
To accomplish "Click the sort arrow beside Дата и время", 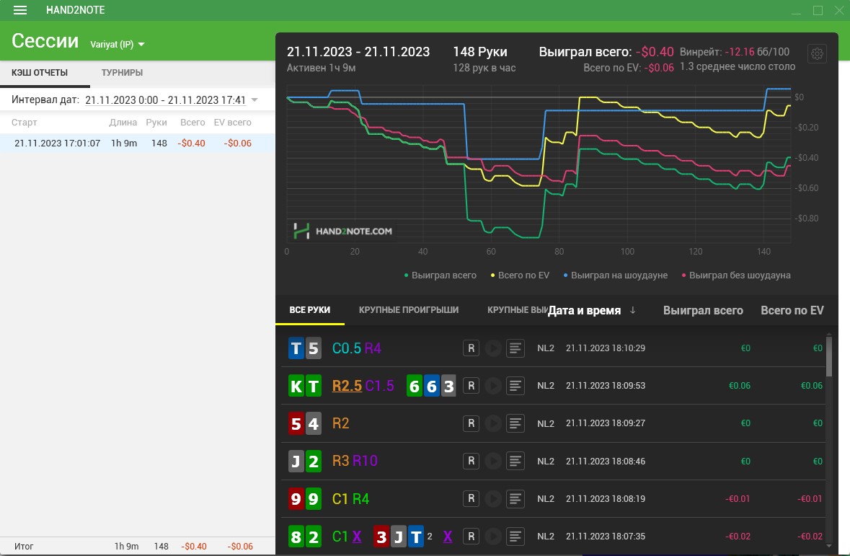I will tap(632, 310).
